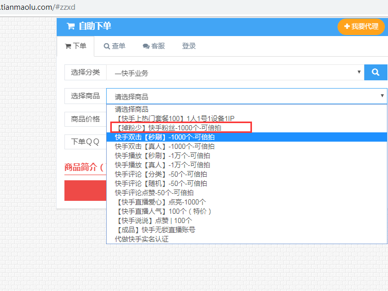Image resolution: width=388 pixels, height=291 pixels.
Task: Select 快手上热门套餐100 option
Action: [x=174, y=118]
